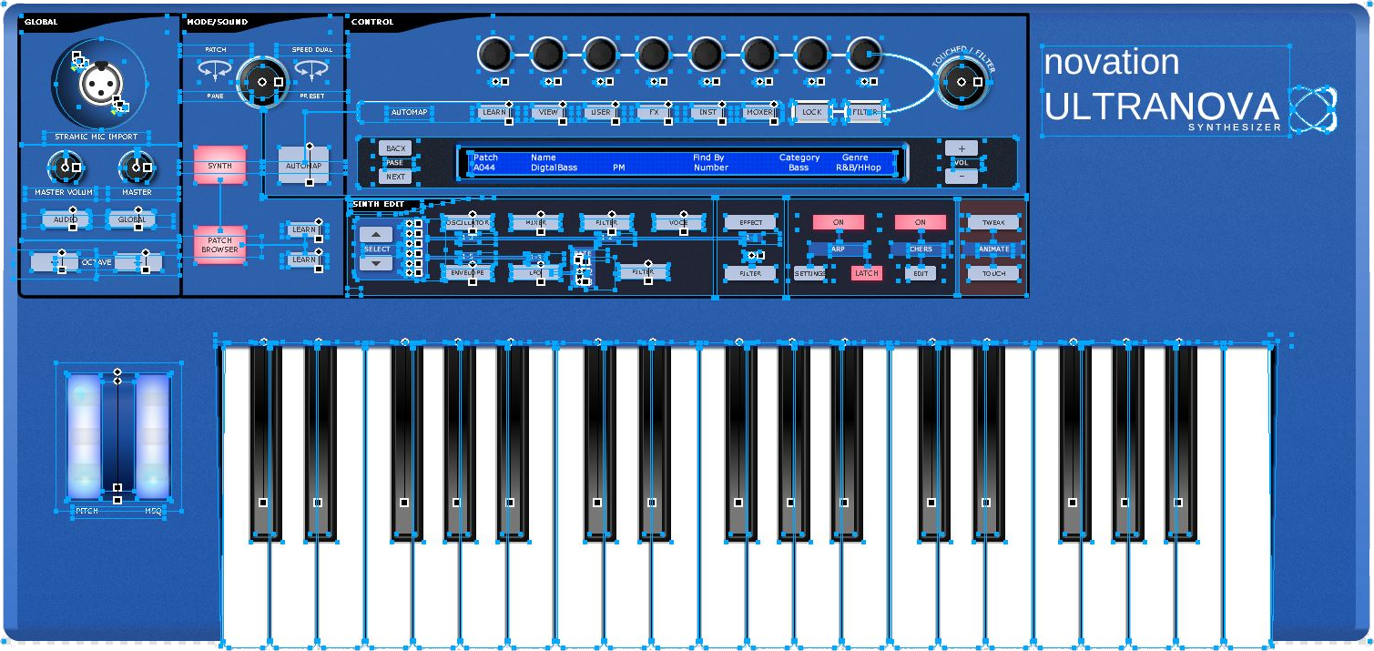Click the octave button right of OCTAVE label
This screenshot has width=1374, height=651.
pyautogui.click(x=138, y=262)
